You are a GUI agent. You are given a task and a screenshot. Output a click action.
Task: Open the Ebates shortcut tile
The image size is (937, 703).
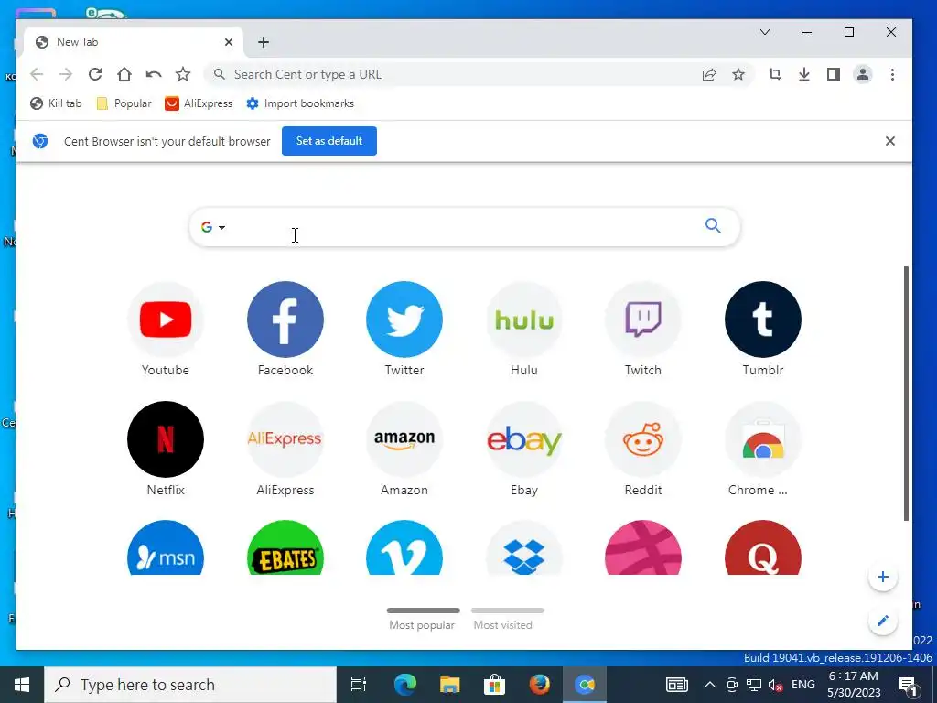coord(285,548)
